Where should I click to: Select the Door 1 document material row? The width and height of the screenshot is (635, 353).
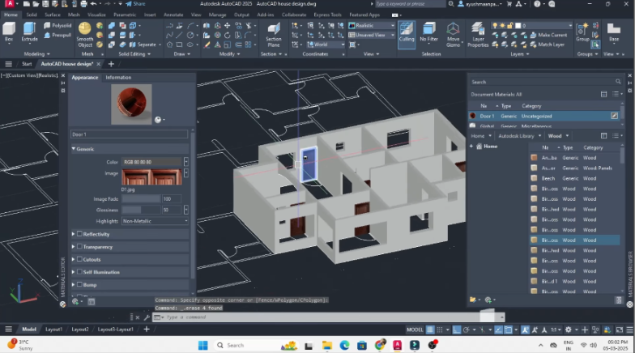tap(544, 117)
